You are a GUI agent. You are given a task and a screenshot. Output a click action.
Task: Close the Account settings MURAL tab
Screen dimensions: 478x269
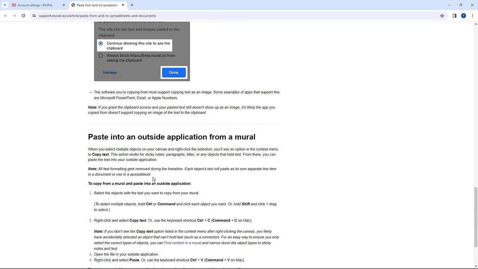coord(63,5)
